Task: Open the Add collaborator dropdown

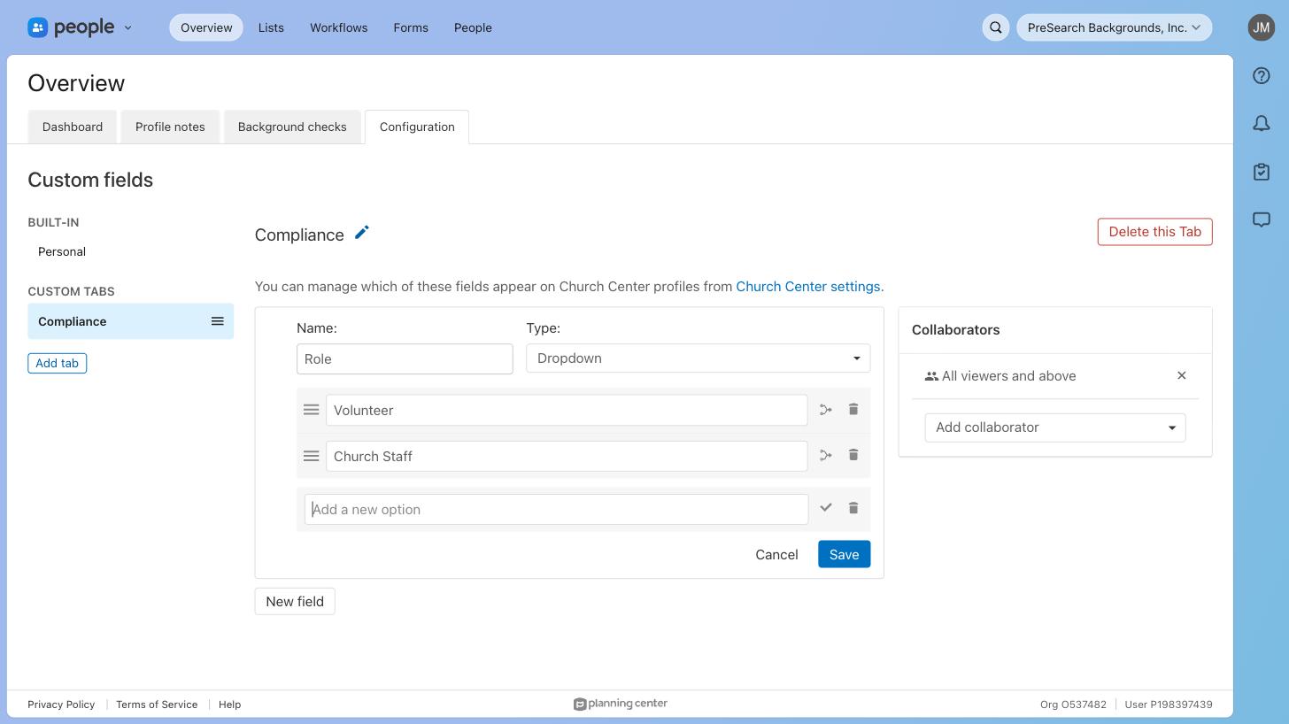Action: (1055, 427)
